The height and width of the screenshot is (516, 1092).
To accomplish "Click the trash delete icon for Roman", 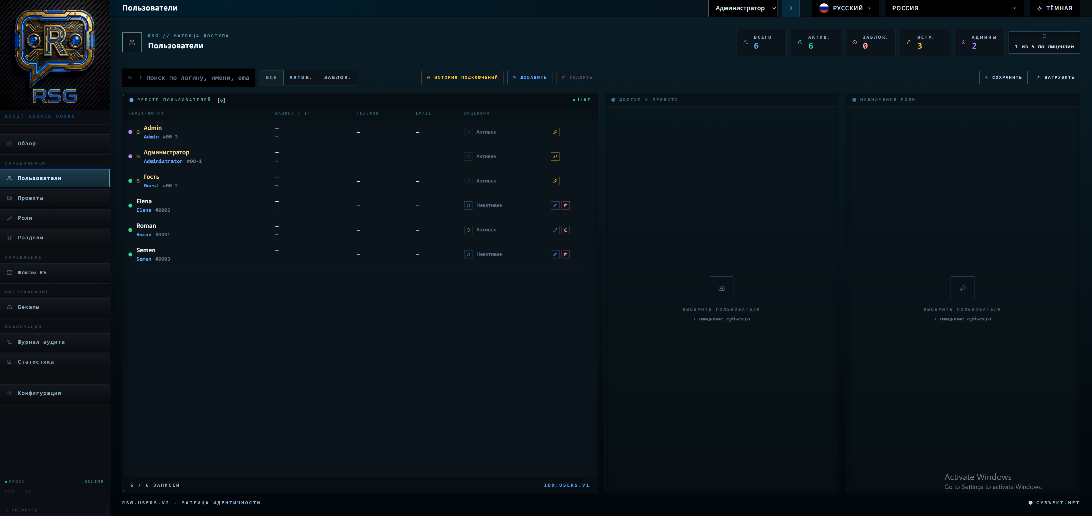I will [x=565, y=230].
